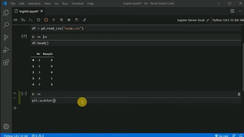Open the Selection menu
The width and height of the screenshot is (244, 137).
(x=34, y=3)
